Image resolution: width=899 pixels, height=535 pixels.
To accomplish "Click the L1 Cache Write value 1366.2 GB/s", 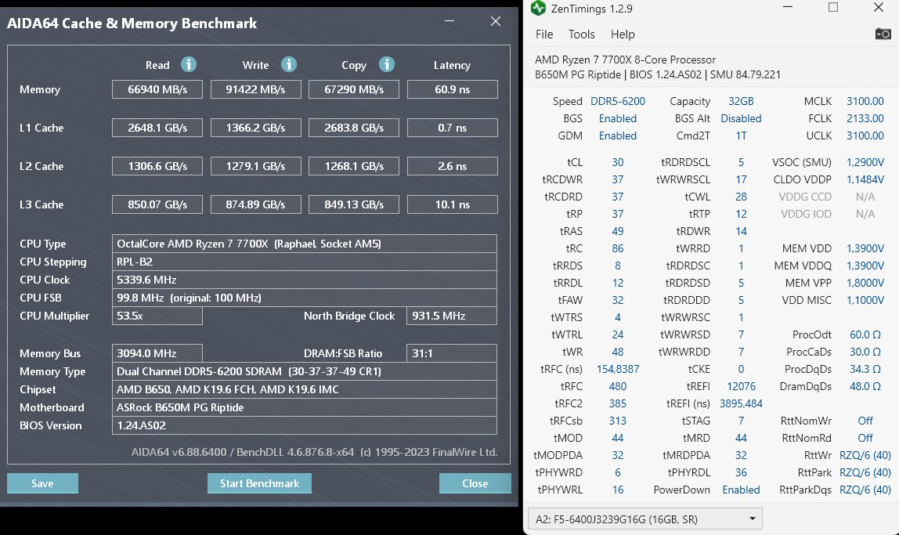I will [256, 128].
